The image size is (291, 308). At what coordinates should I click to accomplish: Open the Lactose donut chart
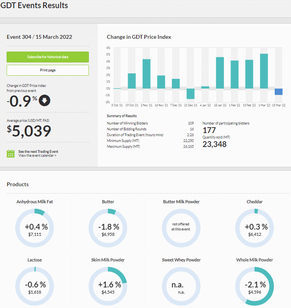(35, 286)
